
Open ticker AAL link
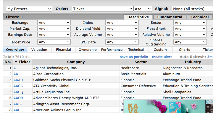17,110
